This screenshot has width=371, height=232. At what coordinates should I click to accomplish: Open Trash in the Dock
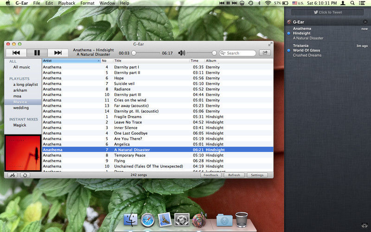tap(242, 219)
